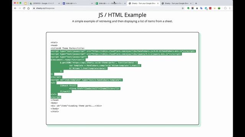245x137 pixels.
Task: Click the handlebars.min.js script line
Action: click(123, 51)
